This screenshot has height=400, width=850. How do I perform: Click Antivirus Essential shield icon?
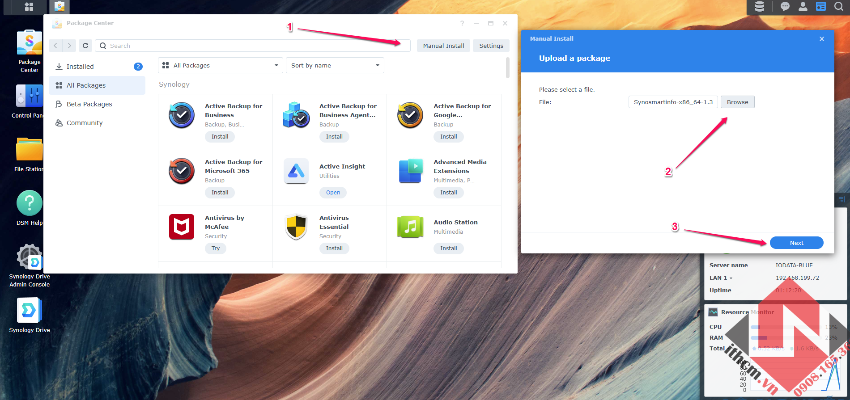(296, 227)
